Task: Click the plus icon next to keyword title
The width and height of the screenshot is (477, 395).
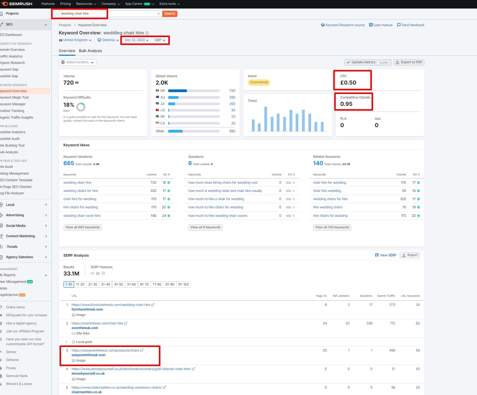Action: click(x=147, y=33)
